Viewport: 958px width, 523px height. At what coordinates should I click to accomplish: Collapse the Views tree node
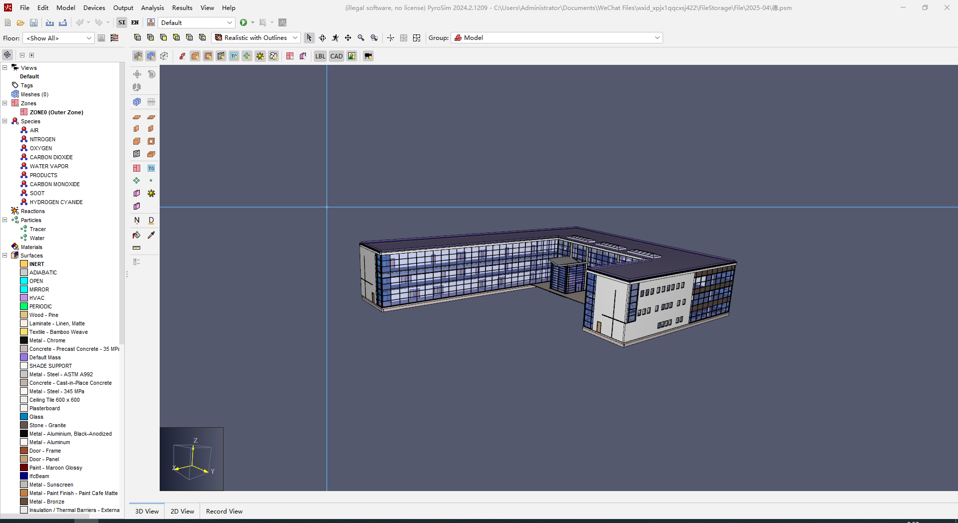coord(5,68)
